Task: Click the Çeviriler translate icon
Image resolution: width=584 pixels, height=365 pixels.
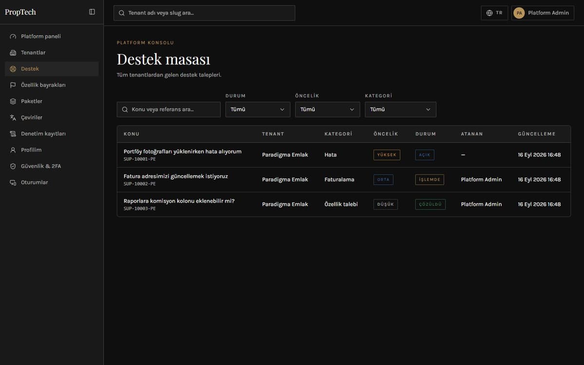Action: 13,117
